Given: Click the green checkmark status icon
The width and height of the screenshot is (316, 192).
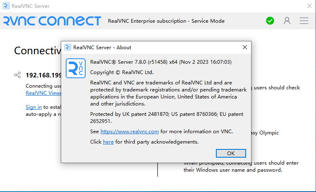Looking at the screenshot, I should [270, 21].
